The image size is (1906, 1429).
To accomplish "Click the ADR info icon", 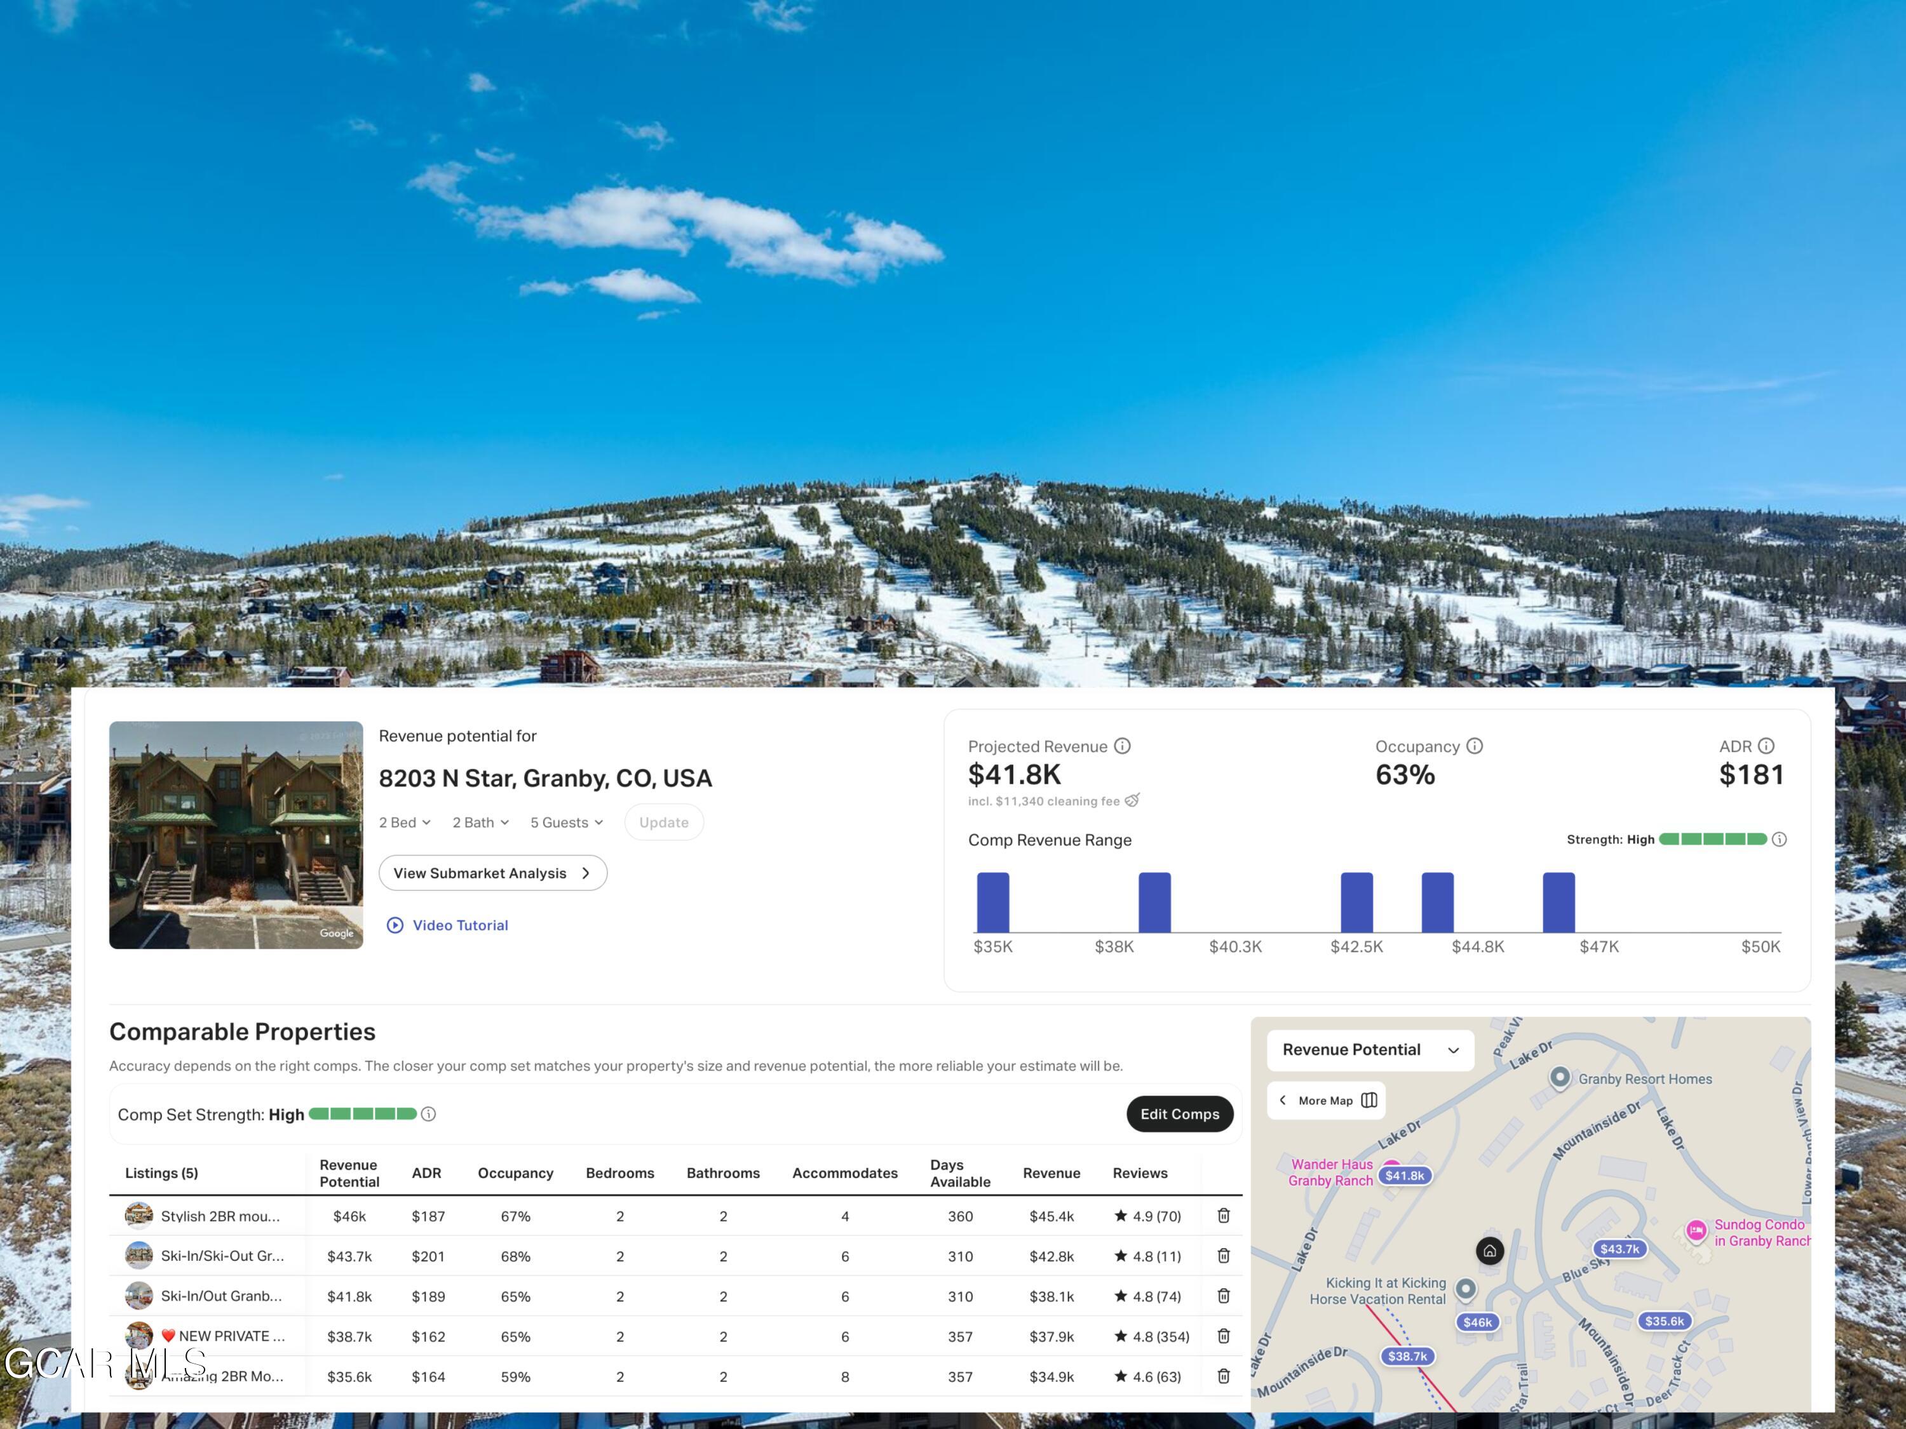I will point(1766,746).
